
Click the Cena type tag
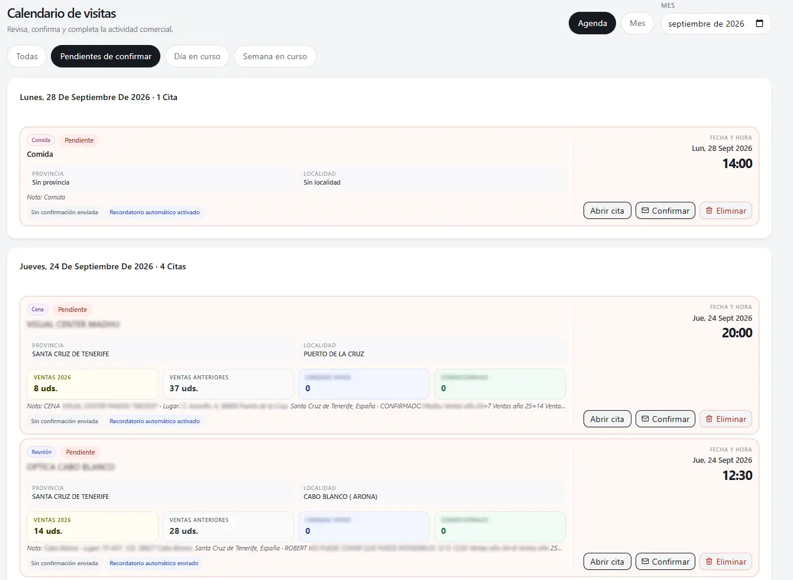tap(37, 310)
